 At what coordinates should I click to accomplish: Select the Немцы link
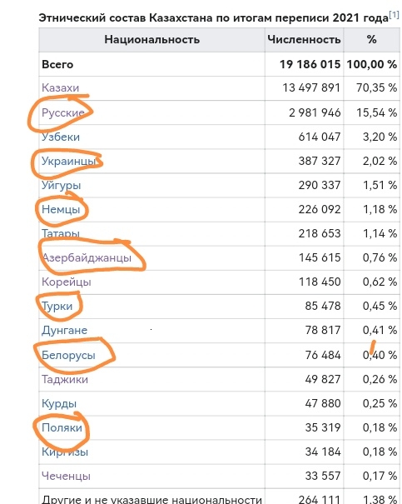pyautogui.click(x=61, y=210)
